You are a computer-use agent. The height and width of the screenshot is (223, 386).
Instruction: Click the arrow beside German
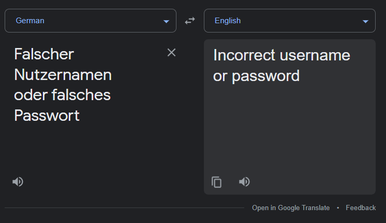(x=166, y=21)
